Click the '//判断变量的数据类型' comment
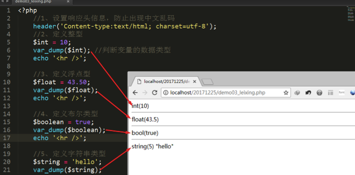The image size is (355, 175). click(132, 50)
